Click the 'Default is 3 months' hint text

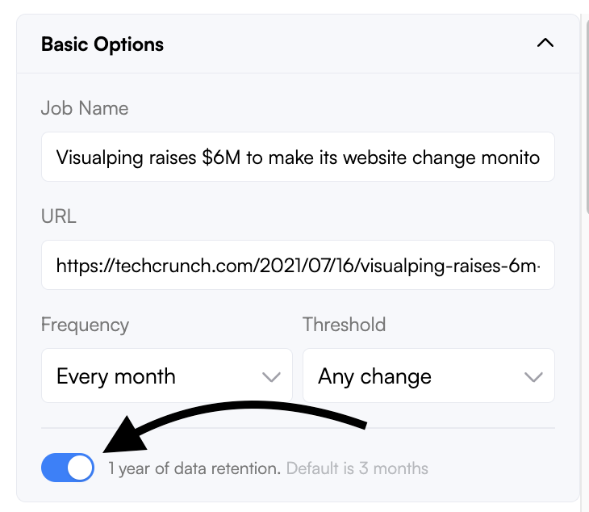357,468
